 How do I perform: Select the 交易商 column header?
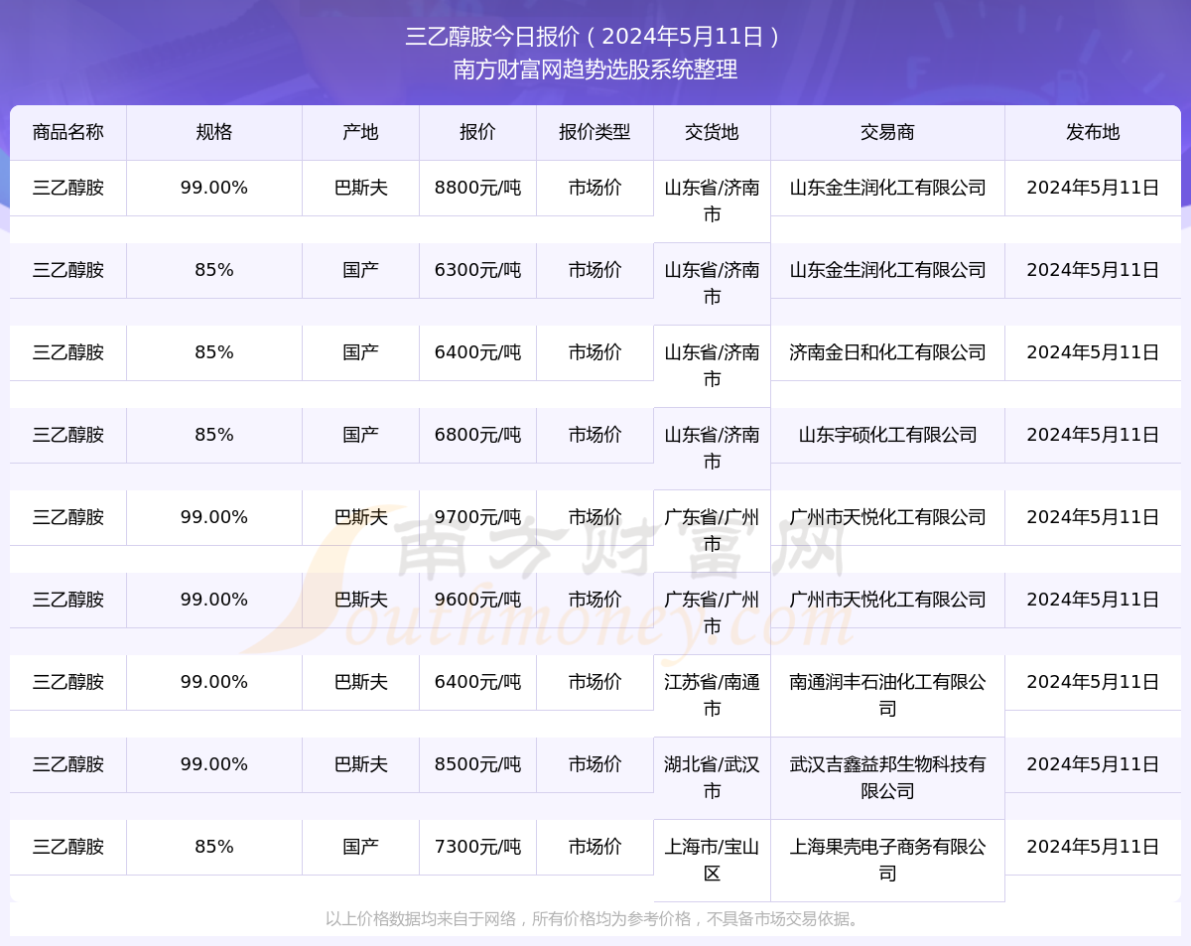point(887,132)
